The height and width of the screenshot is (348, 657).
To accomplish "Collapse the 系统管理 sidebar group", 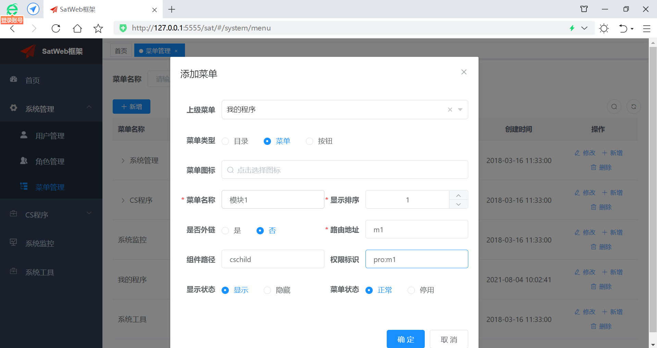I will [x=51, y=109].
